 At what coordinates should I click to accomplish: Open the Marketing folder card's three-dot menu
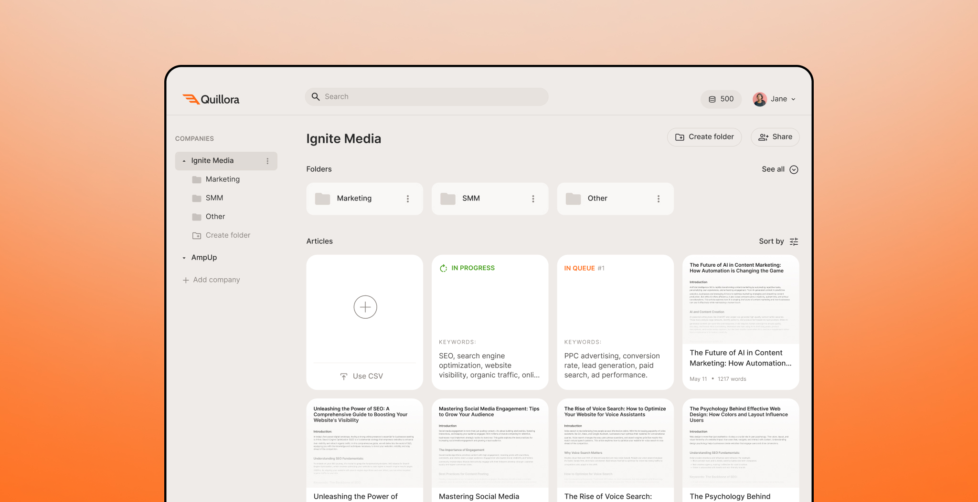[407, 199]
